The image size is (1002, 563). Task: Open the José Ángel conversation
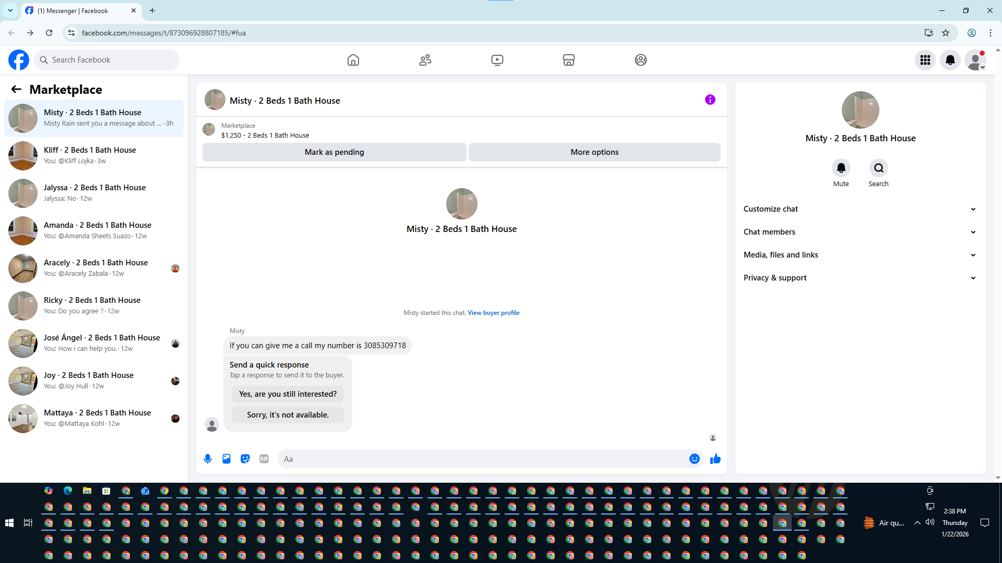[94, 344]
